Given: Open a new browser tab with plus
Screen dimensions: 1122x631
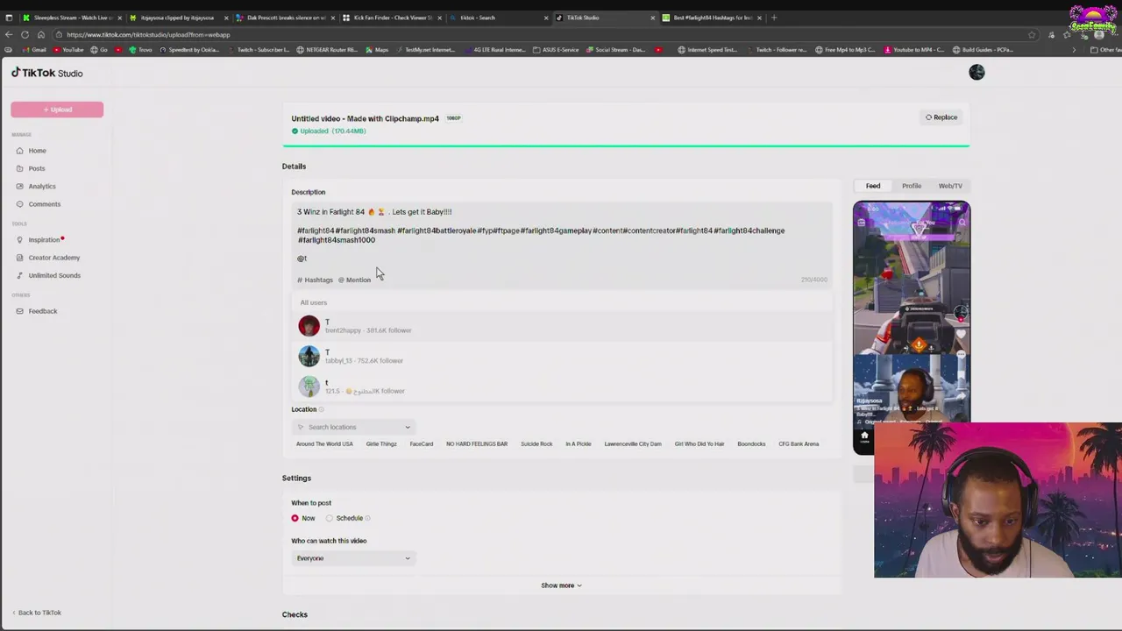Looking at the screenshot, I should [x=773, y=18].
